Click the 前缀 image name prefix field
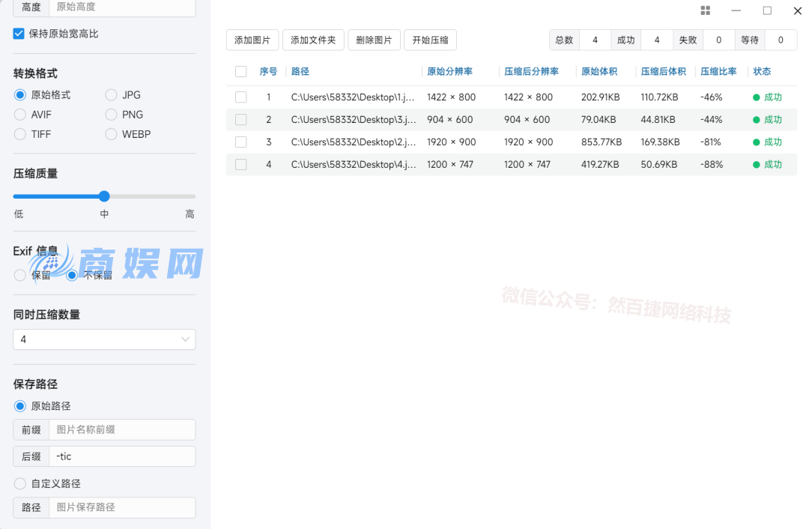The height and width of the screenshot is (529, 809). tap(121, 429)
